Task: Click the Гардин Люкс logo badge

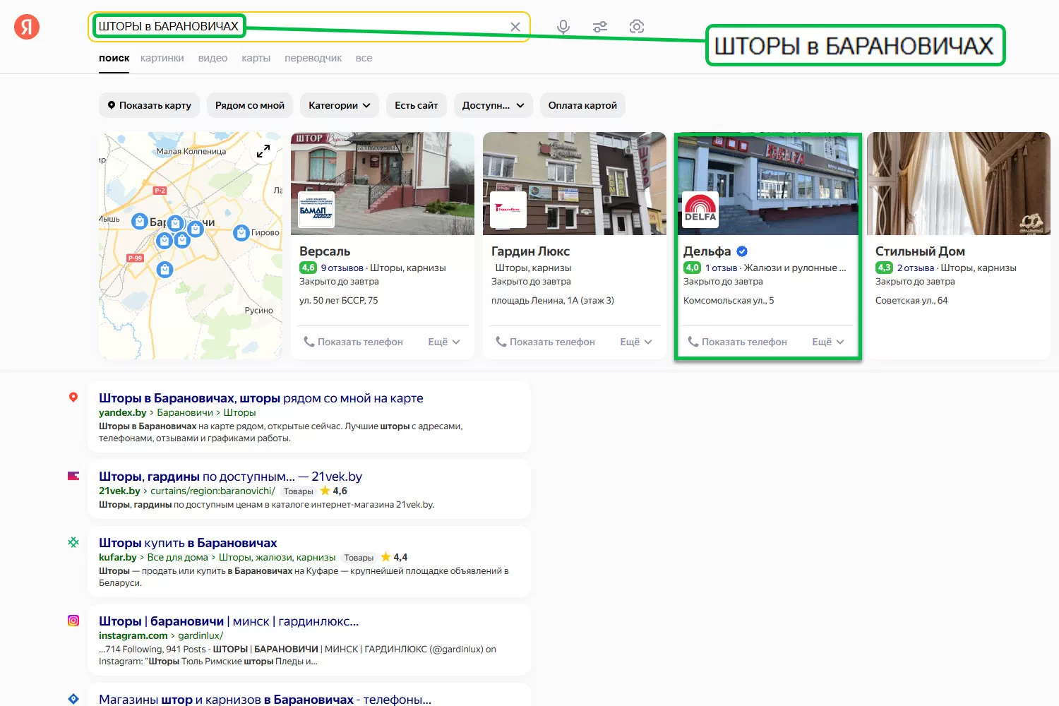Action: tap(508, 210)
